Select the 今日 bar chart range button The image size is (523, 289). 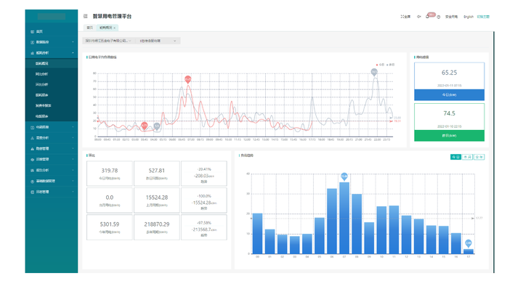455,157
